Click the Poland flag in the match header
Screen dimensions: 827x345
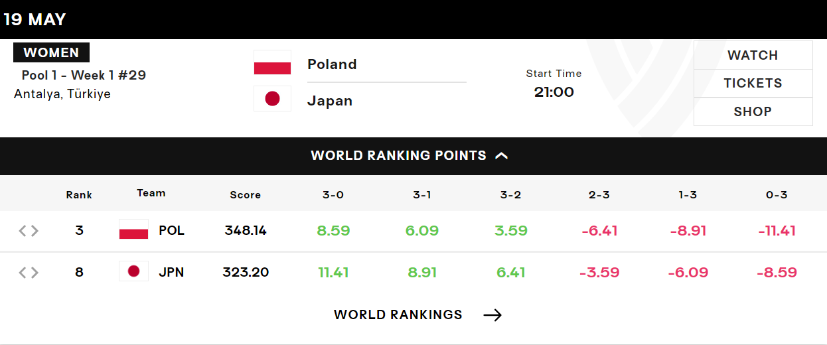[x=272, y=62]
